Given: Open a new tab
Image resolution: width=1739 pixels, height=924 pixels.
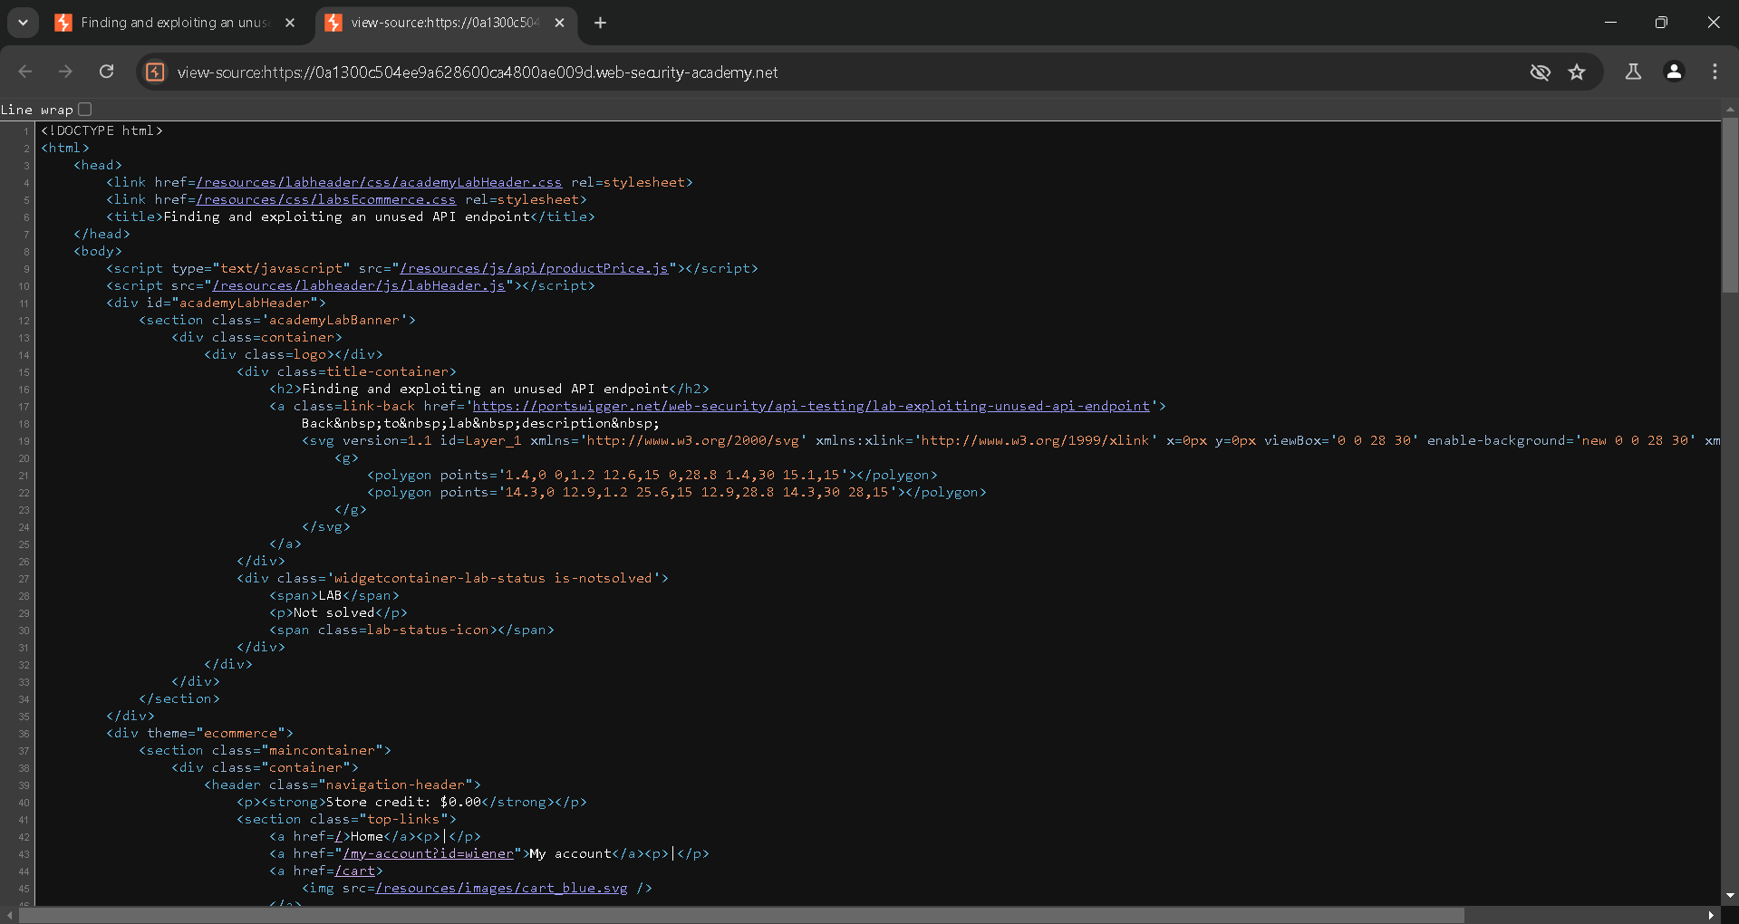Looking at the screenshot, I should coord(600,23).
